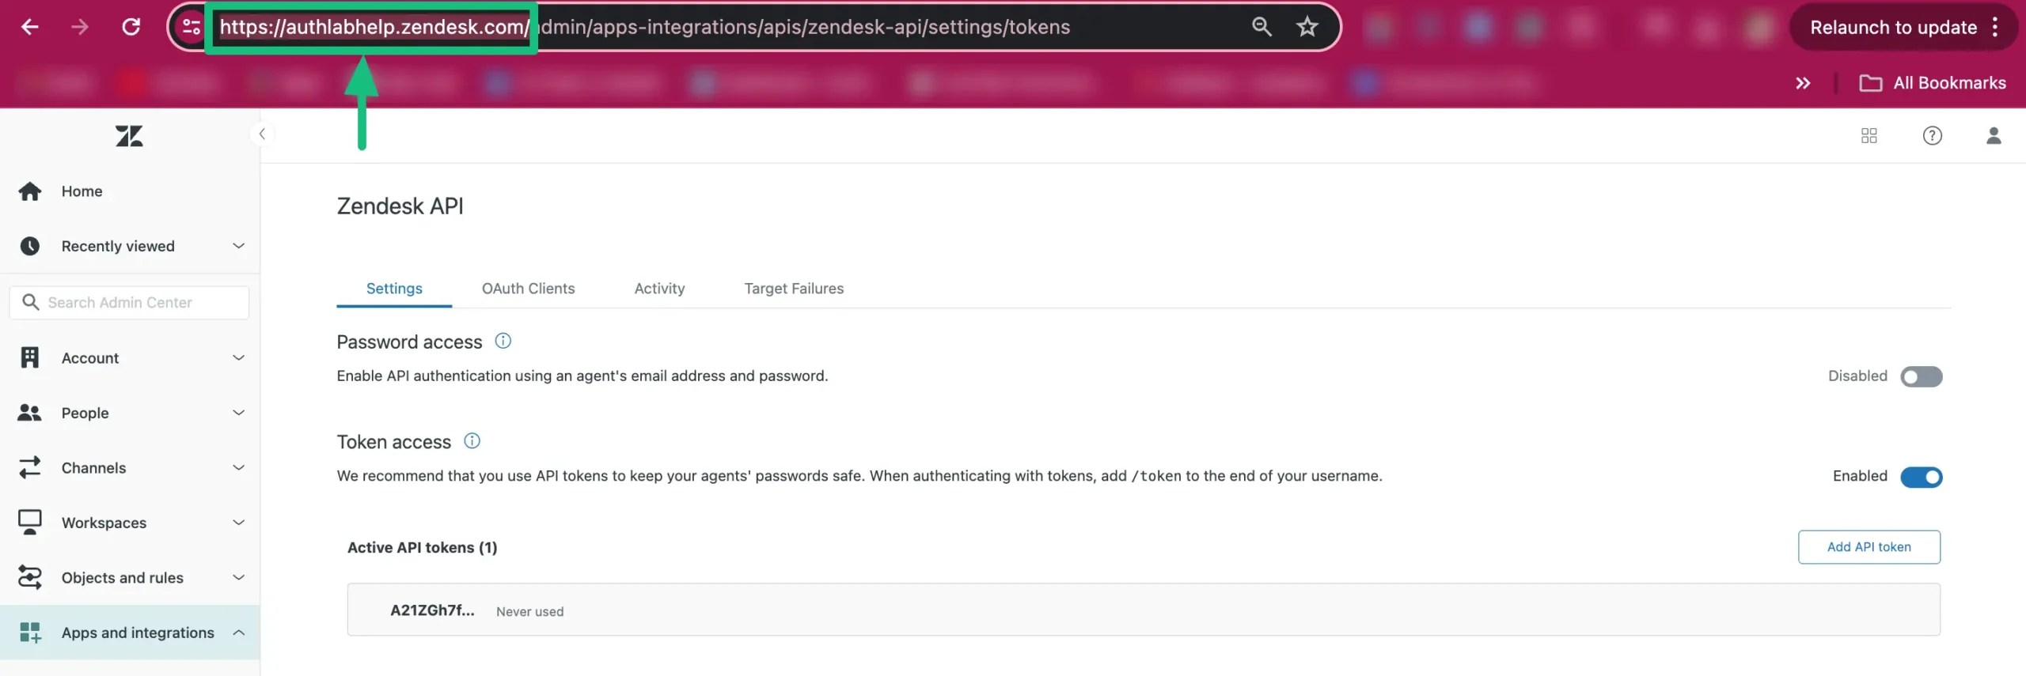The image size is (2026, 676).
Task: Expand the Channels section chevron
Action: 238,467
